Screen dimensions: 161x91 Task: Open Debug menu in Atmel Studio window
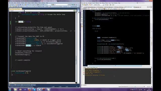coord(36,3)
